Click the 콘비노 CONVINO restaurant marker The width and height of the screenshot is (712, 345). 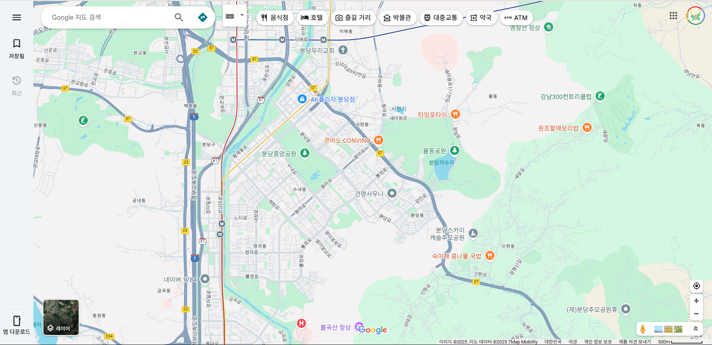[x=378, y=140]
